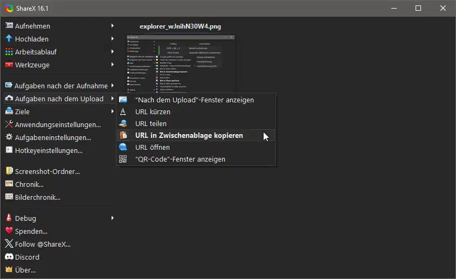
Task: Click the Hochladen upload arrow icon
Action: [x=9, y=38]
